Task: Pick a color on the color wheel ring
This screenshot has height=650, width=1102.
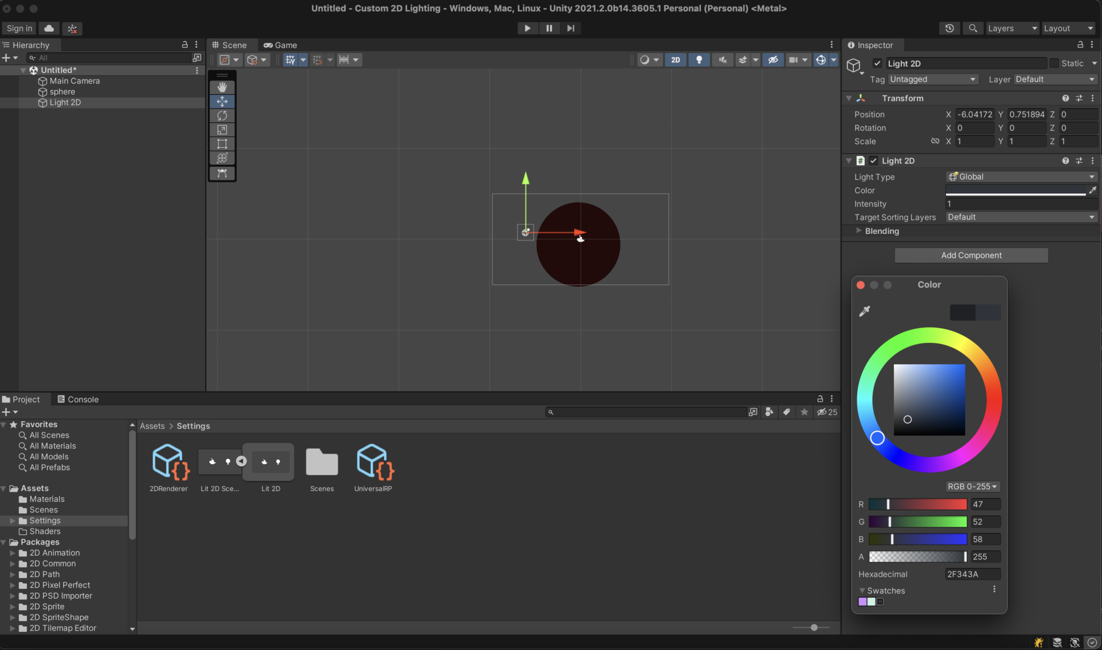Action: point(877,437)
